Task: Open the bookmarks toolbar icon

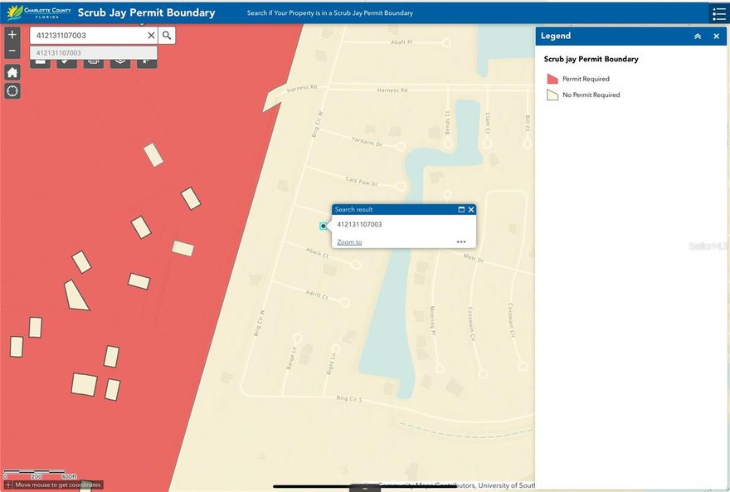Action: [x=147, y=60]
